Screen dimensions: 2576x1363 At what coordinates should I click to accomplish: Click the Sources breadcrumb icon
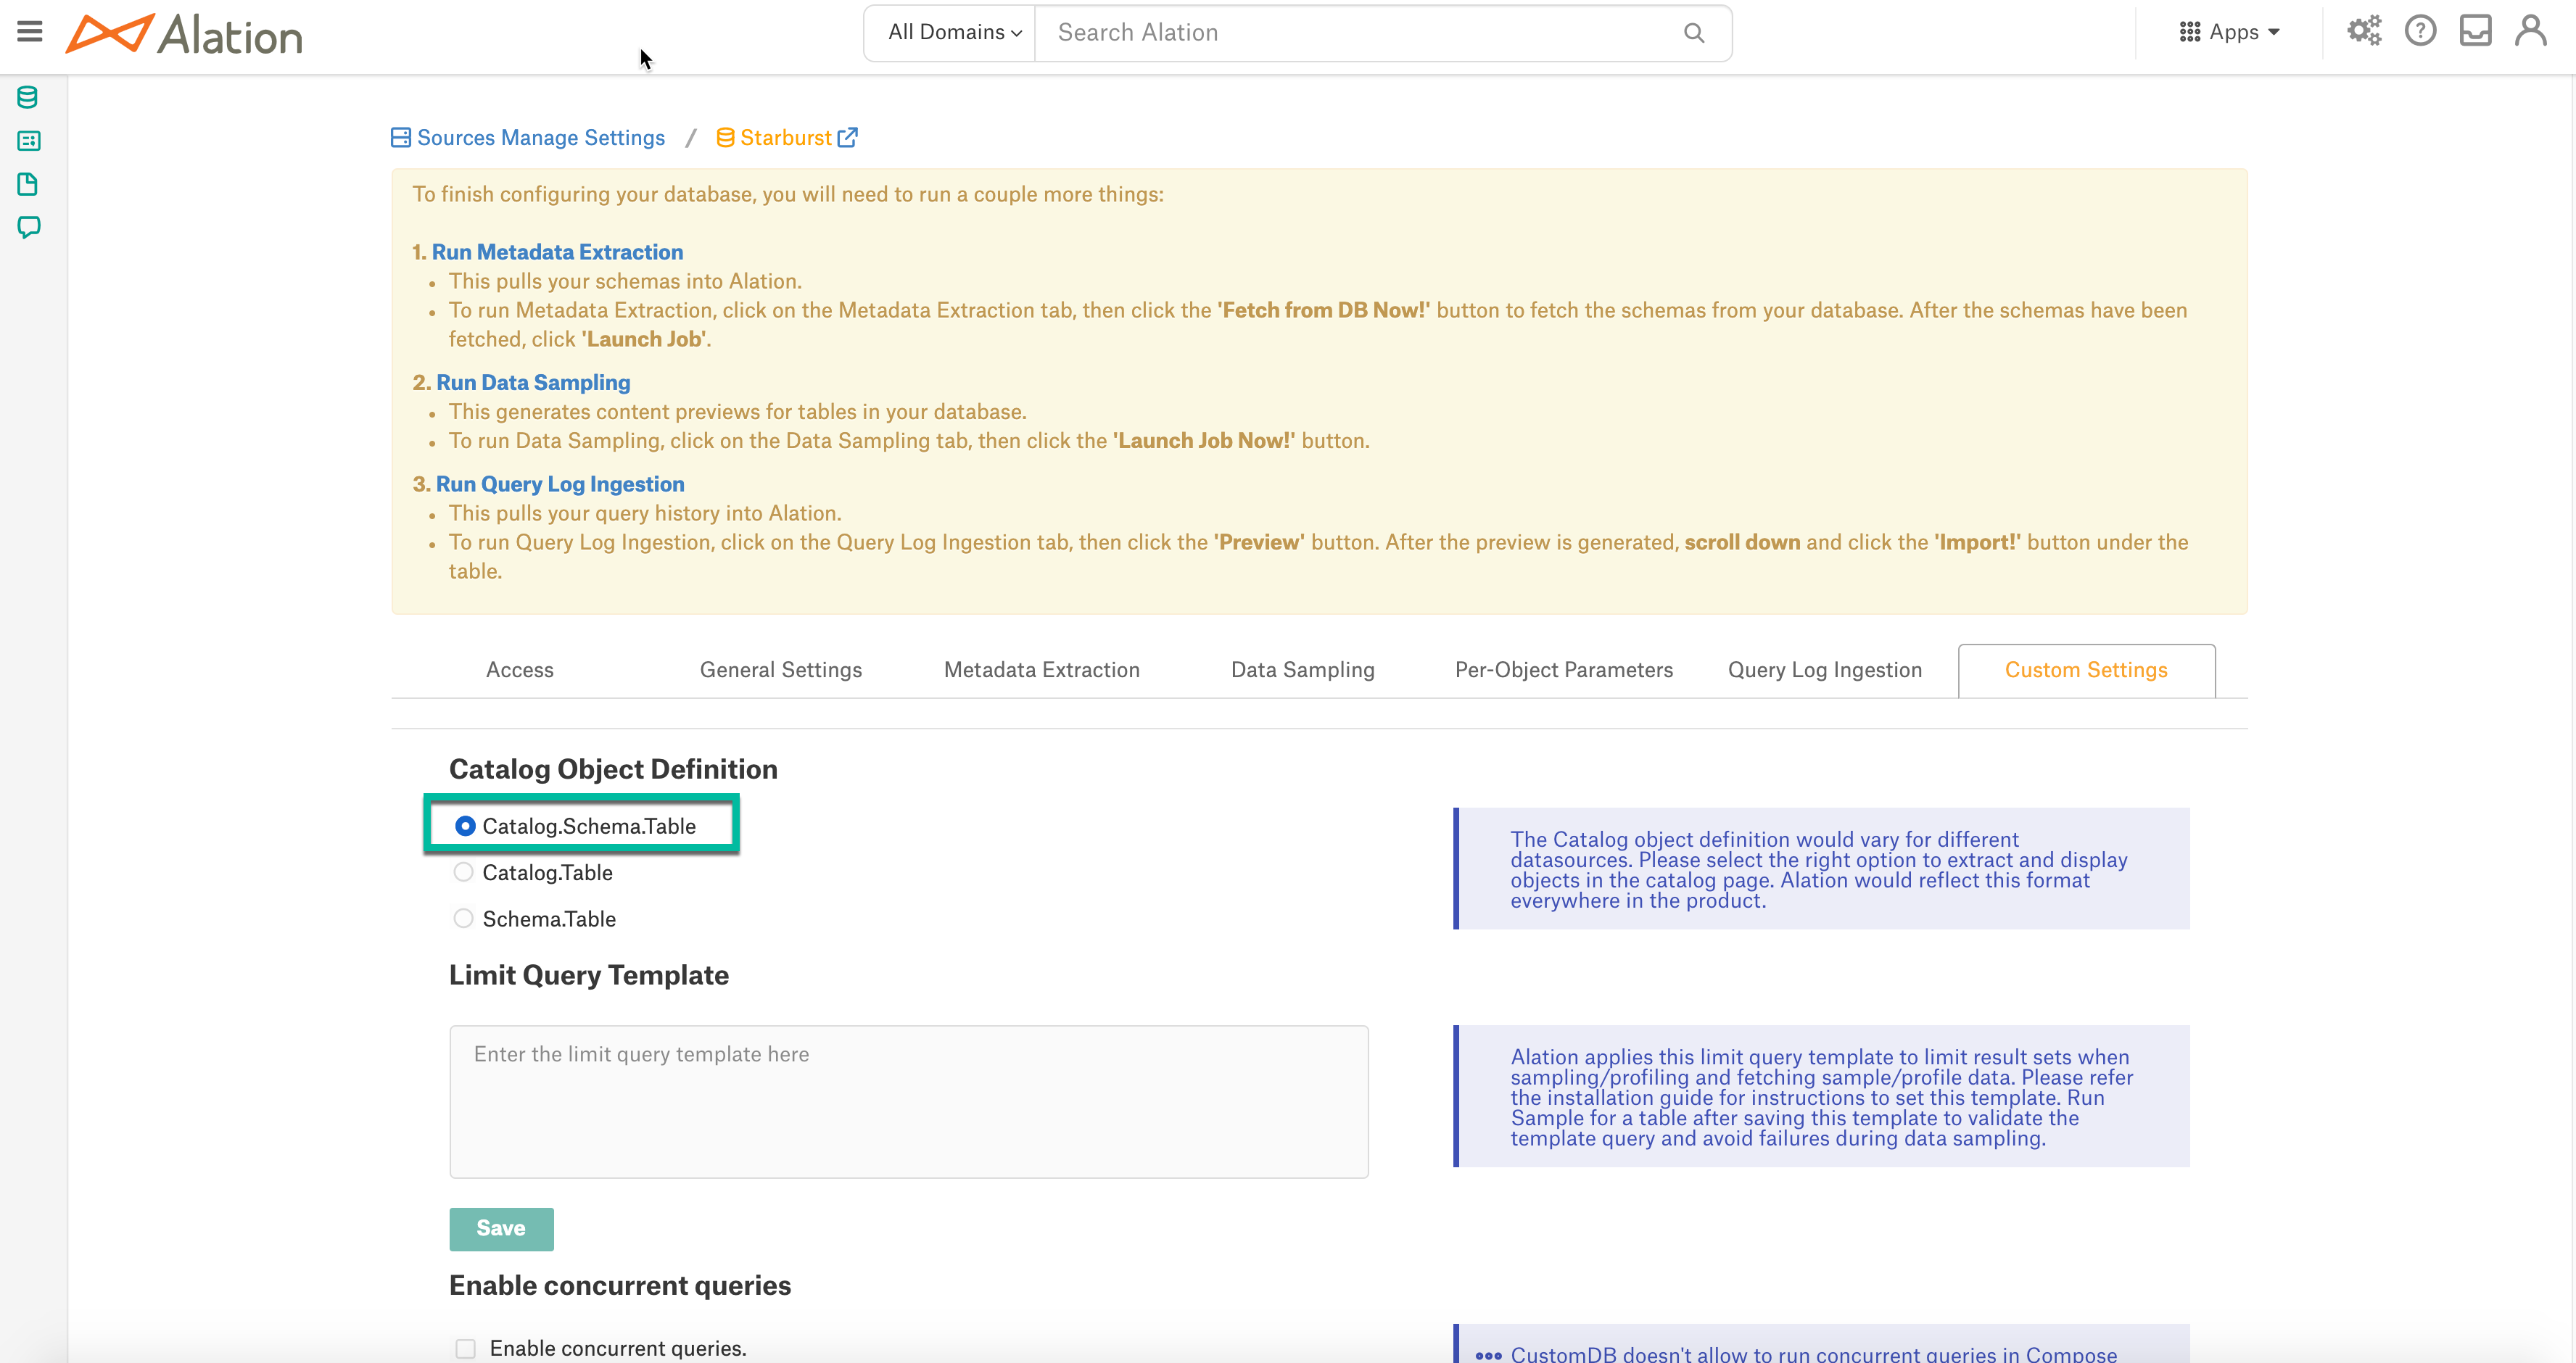coord(401,137)
